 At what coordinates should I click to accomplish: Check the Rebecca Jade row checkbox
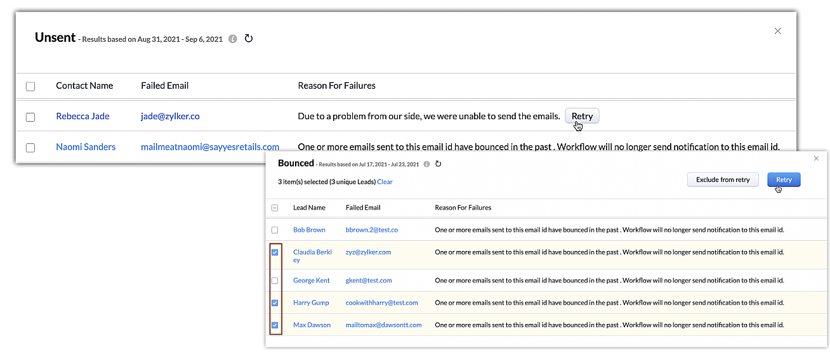click(30, 117)
